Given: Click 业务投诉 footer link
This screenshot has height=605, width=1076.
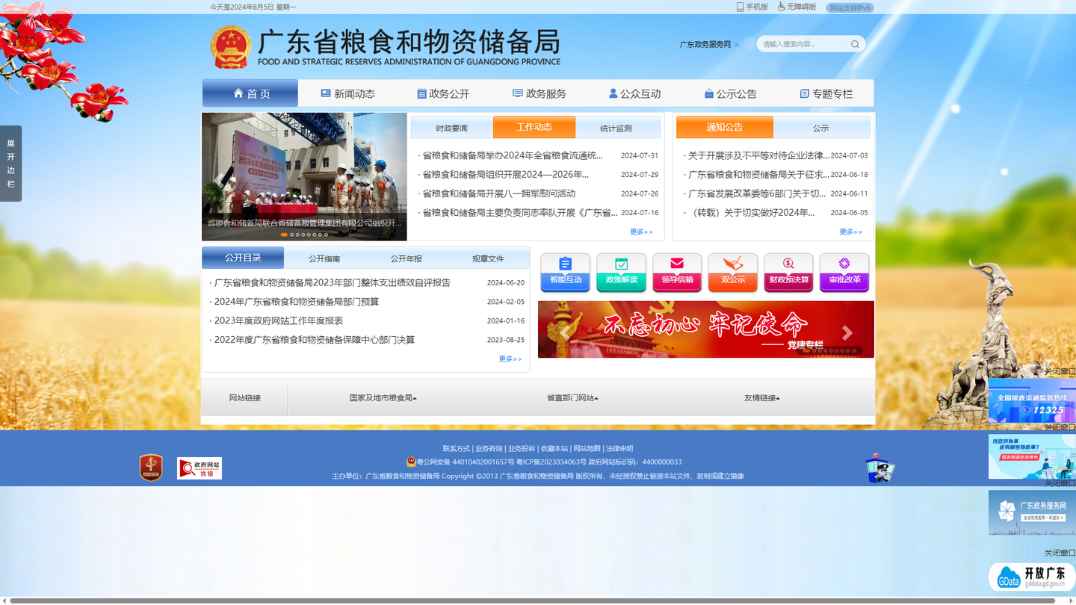Looking at the screenshot, I should [522, 449].
